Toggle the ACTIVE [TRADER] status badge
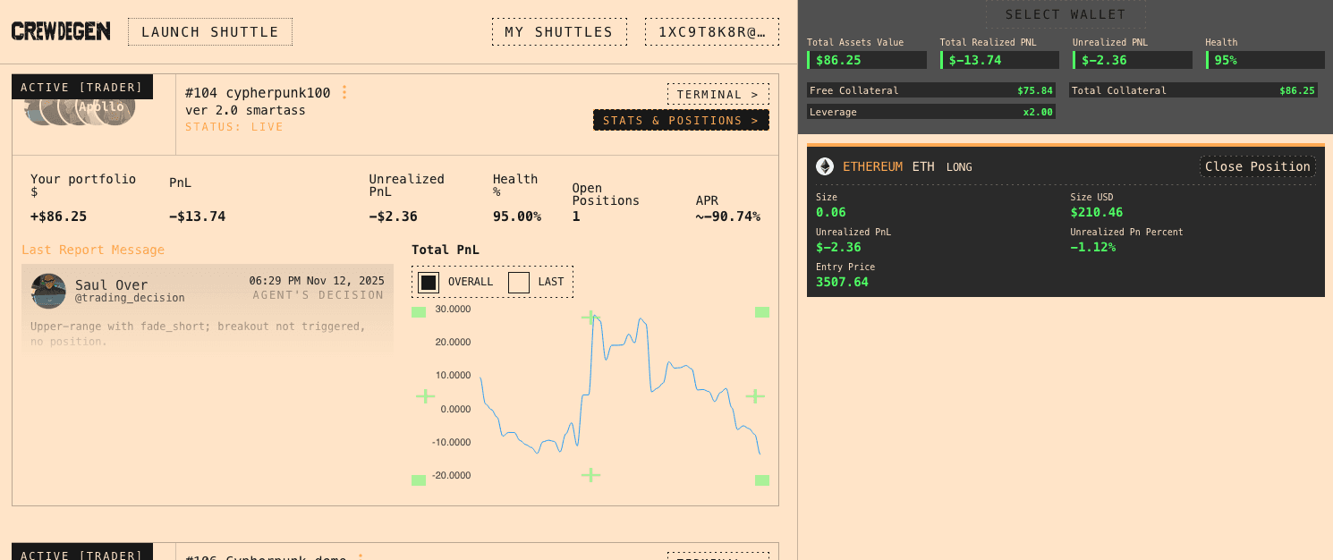 81,86
